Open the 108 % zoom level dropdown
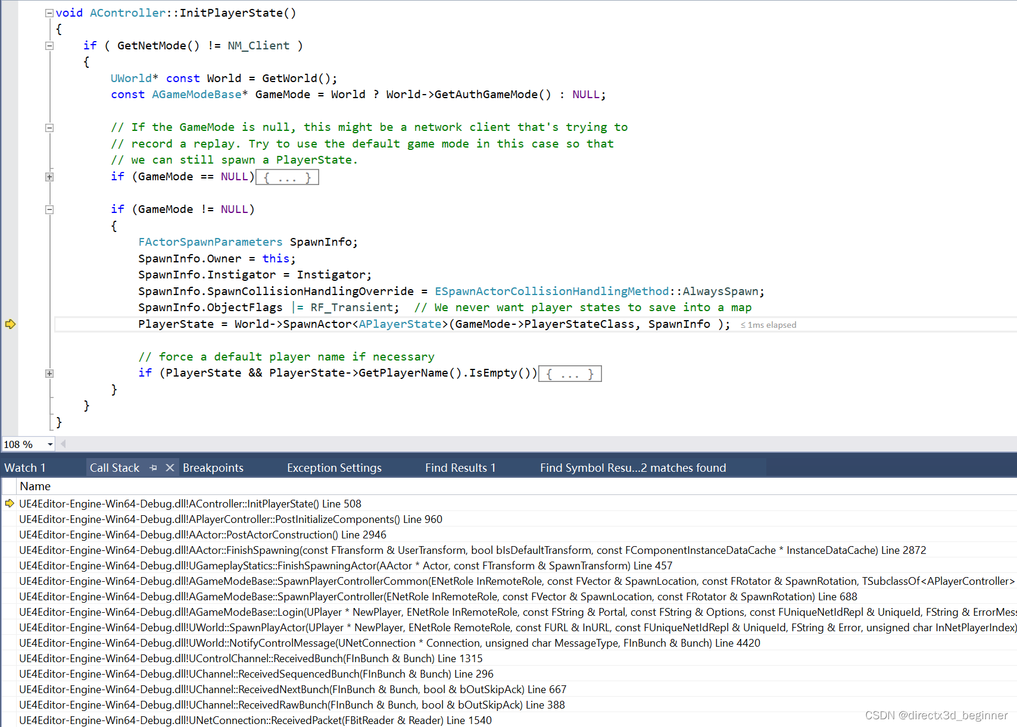This screenshot has width=1017, height=727. click(50, 444)
